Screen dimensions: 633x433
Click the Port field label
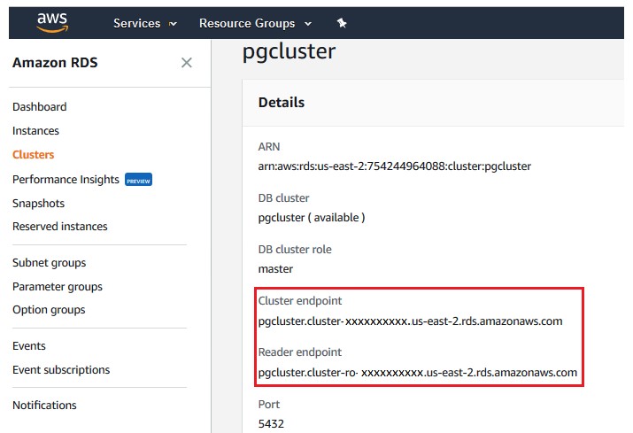point(269,405)
